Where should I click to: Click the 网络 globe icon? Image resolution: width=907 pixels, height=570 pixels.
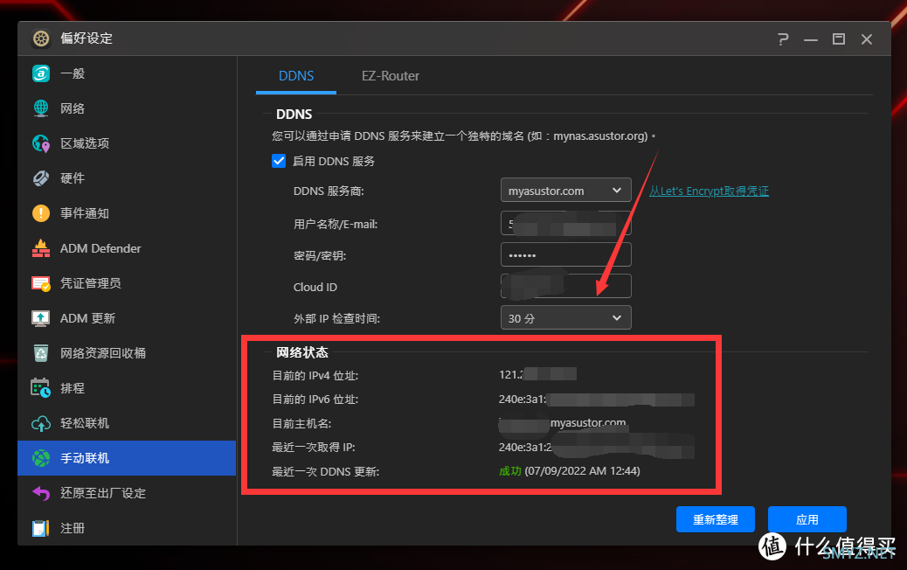[41, 108]
